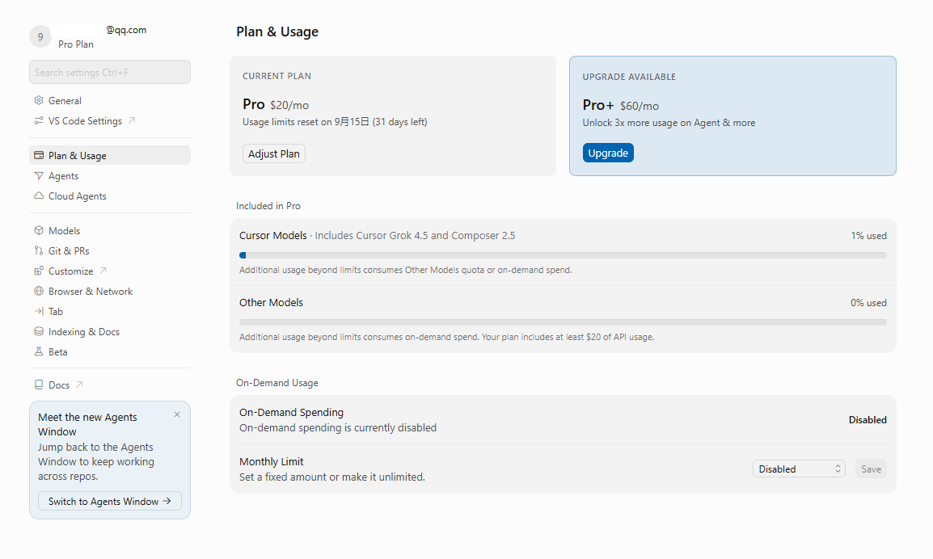Screen dimensions: 933x559
Task: Click the external-link arrow beside Docs
Action: [79, 385]
